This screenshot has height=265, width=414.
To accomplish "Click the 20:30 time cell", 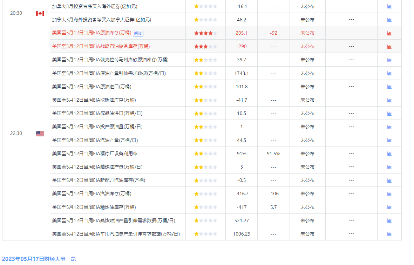I will coord(16,13).
